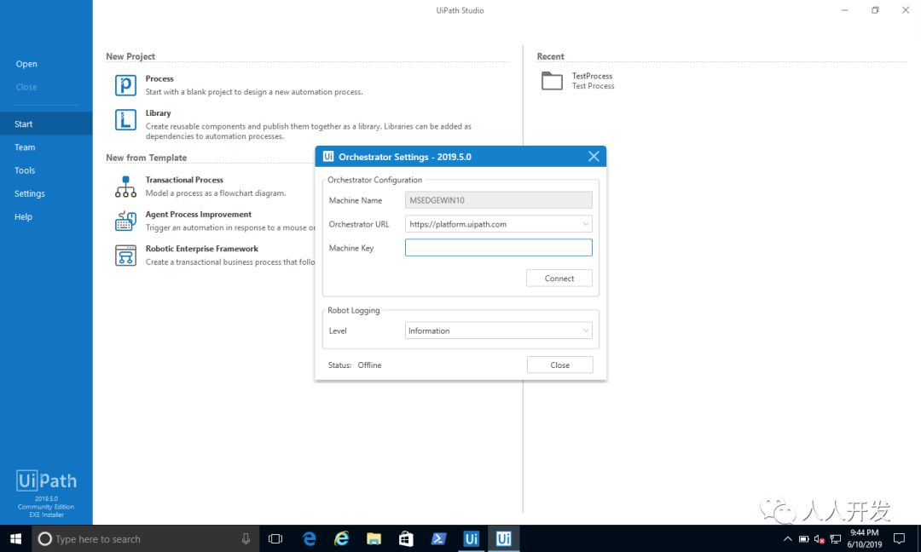Click the Cortana search circle icon
The width and height of the screenshot is (921, 552).
(44, 538)
